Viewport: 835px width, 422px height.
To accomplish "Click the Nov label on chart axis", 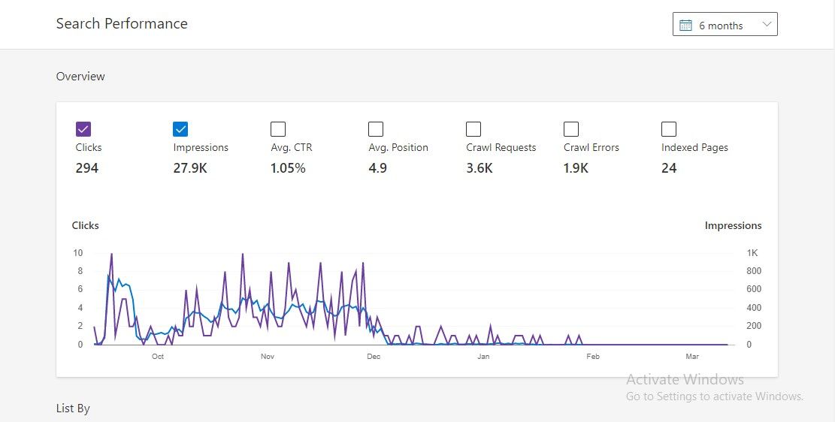I will click(x=267, y=357).
